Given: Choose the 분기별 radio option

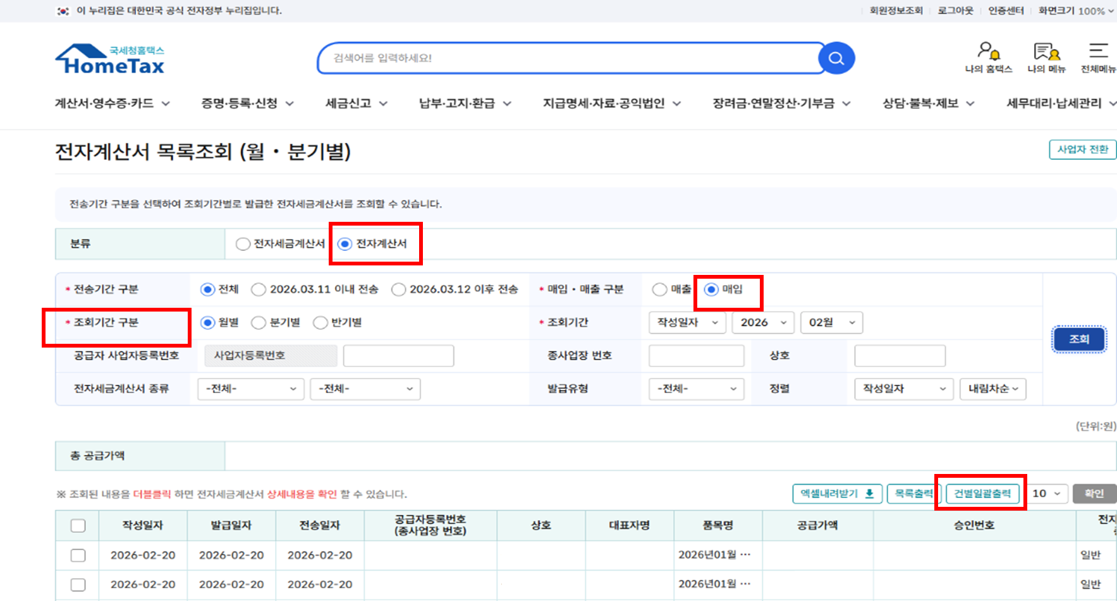Looking at the screenshot, I should [x=259, y=323].
